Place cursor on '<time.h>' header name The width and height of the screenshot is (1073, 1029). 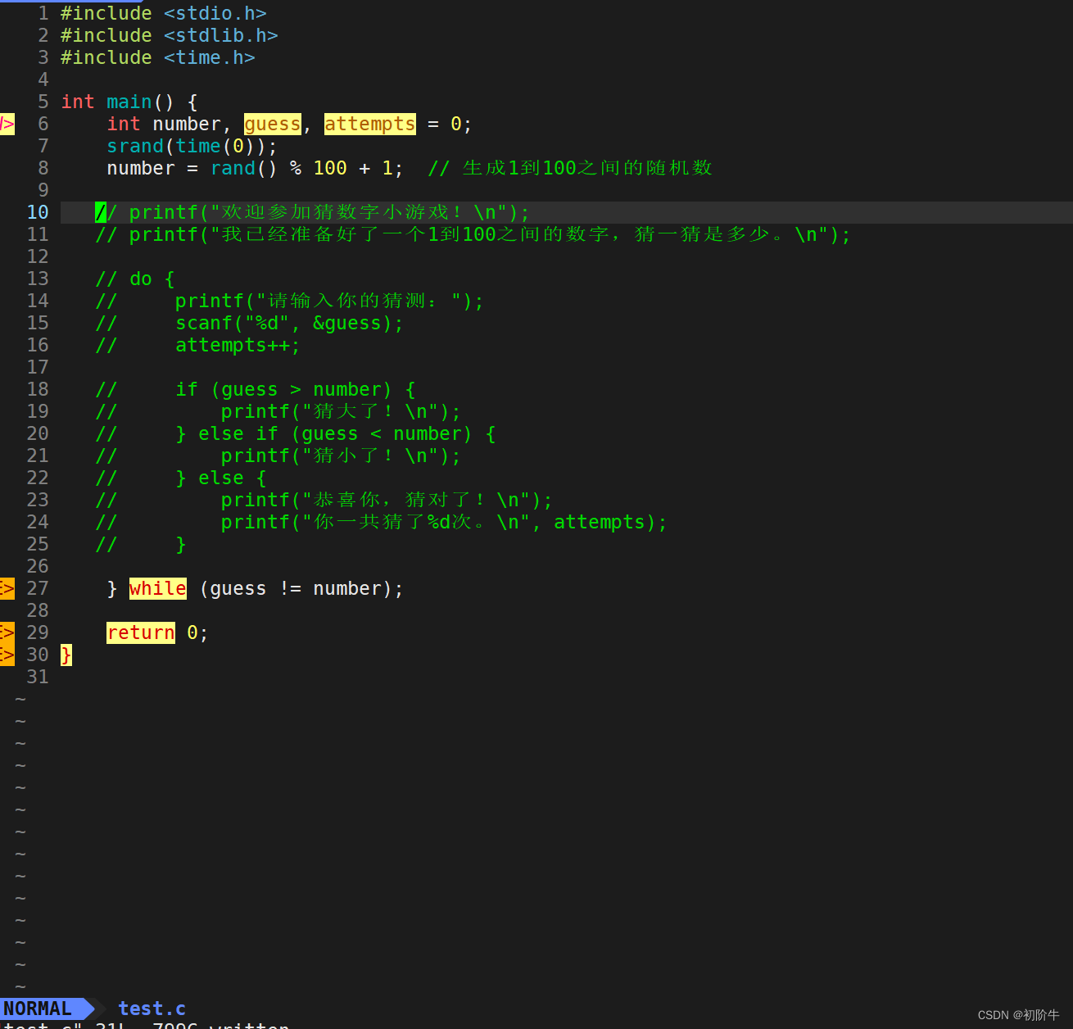[x=209, y=58]
